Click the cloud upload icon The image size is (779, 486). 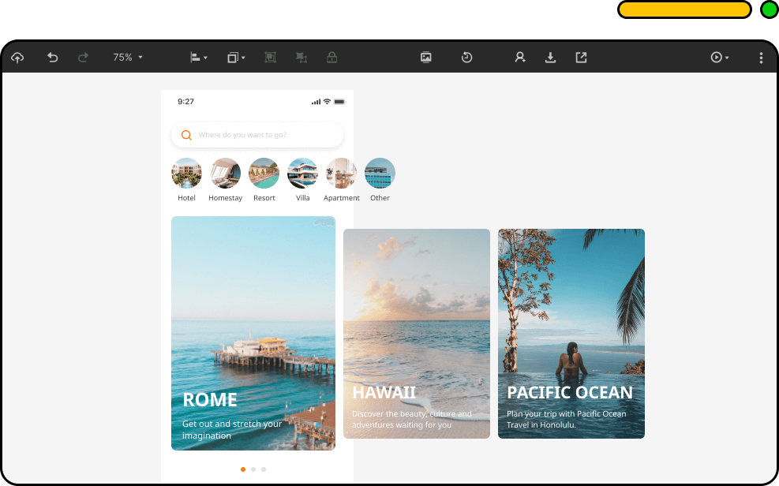[17, 58]
